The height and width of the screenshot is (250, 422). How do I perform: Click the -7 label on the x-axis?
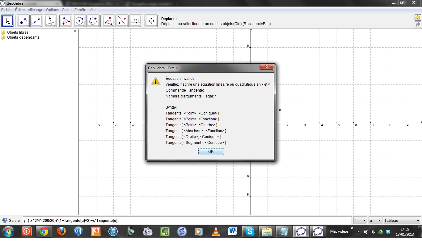click(133, 125)
